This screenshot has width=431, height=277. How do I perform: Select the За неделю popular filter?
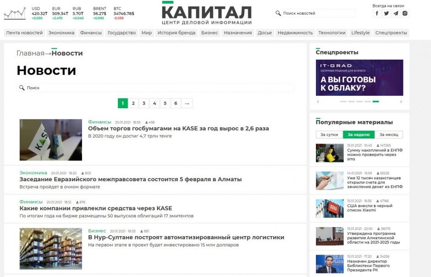pos(359,135)
